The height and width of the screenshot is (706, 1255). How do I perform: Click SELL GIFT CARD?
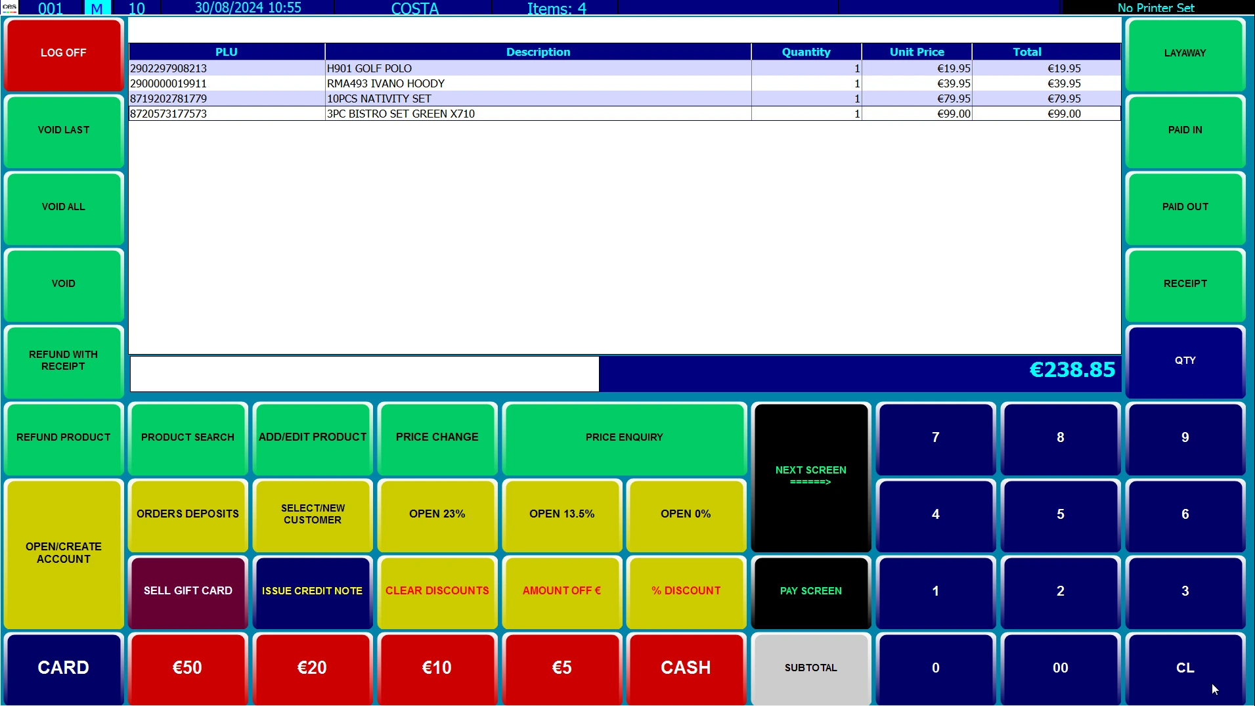188,591
